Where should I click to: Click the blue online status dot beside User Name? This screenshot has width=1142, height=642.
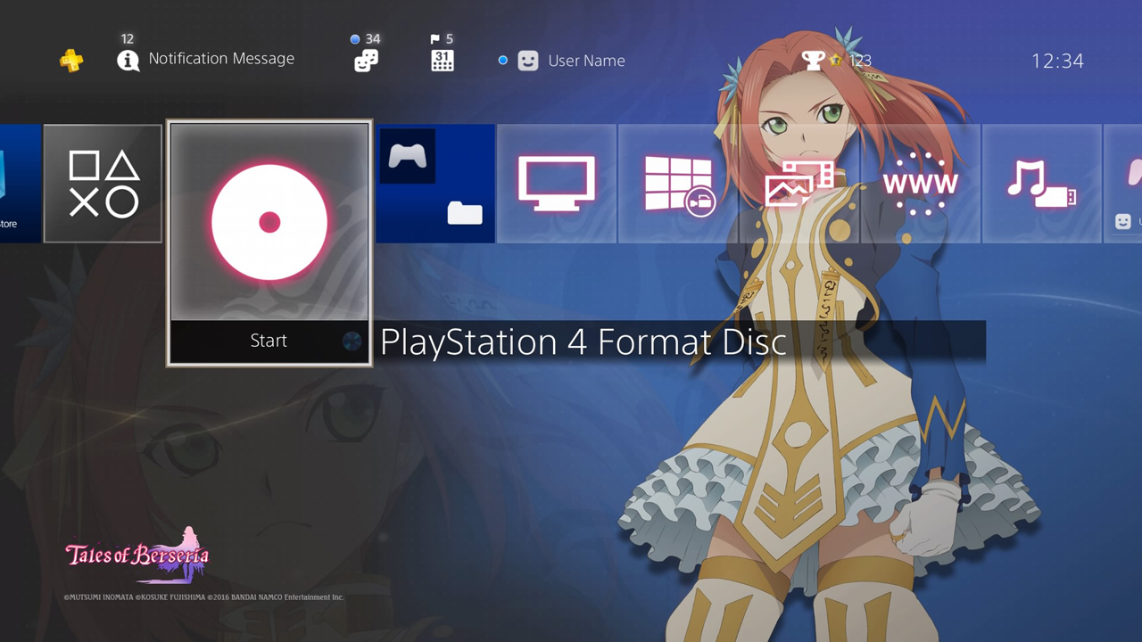click(x=502, y=61)
